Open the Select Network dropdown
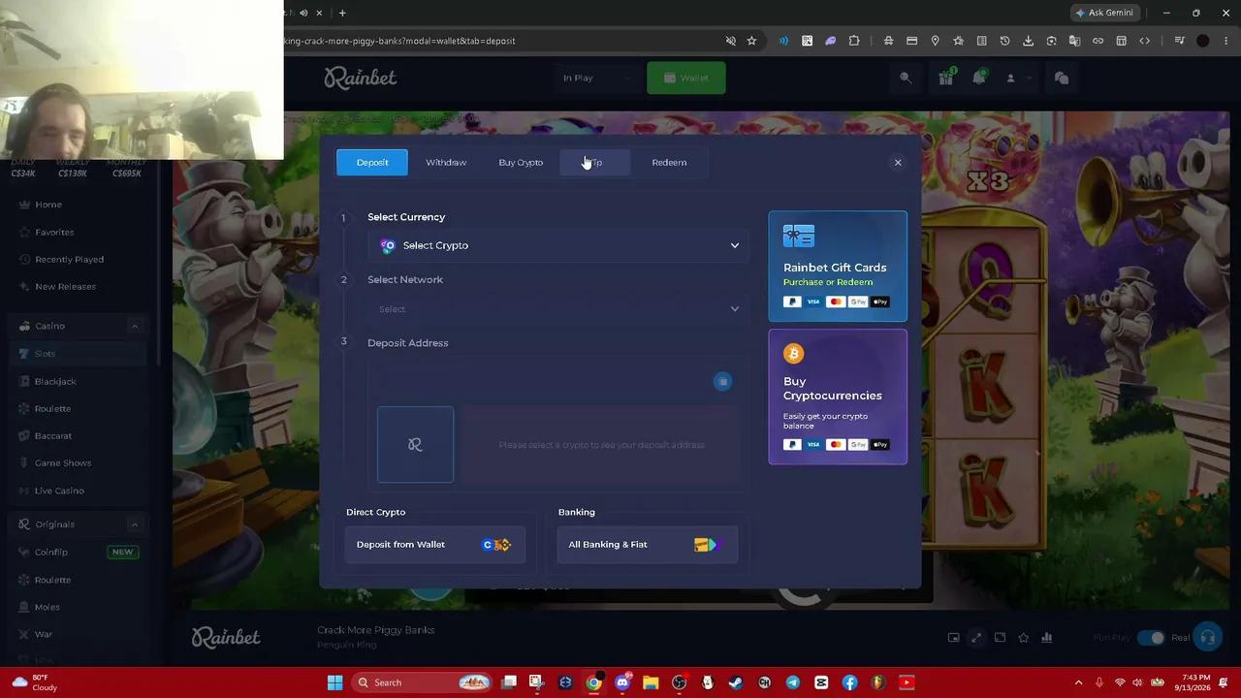The height and width of the screenshot is (698, 1241). (557, 308)
